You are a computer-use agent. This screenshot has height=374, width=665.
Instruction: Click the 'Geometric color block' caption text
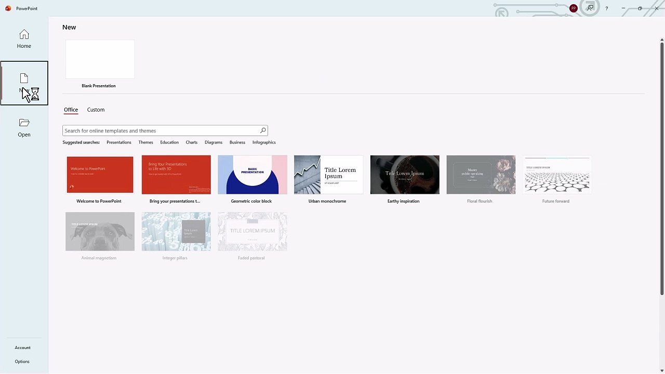[x=251, y=201]
